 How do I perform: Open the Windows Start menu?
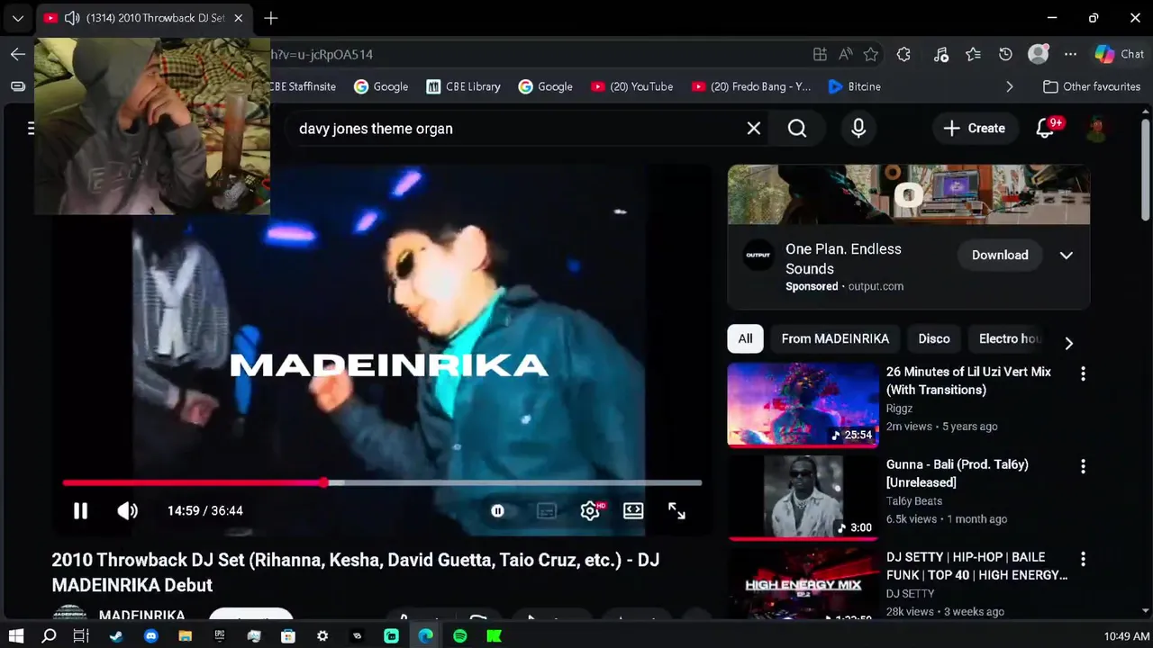(16, 636)
